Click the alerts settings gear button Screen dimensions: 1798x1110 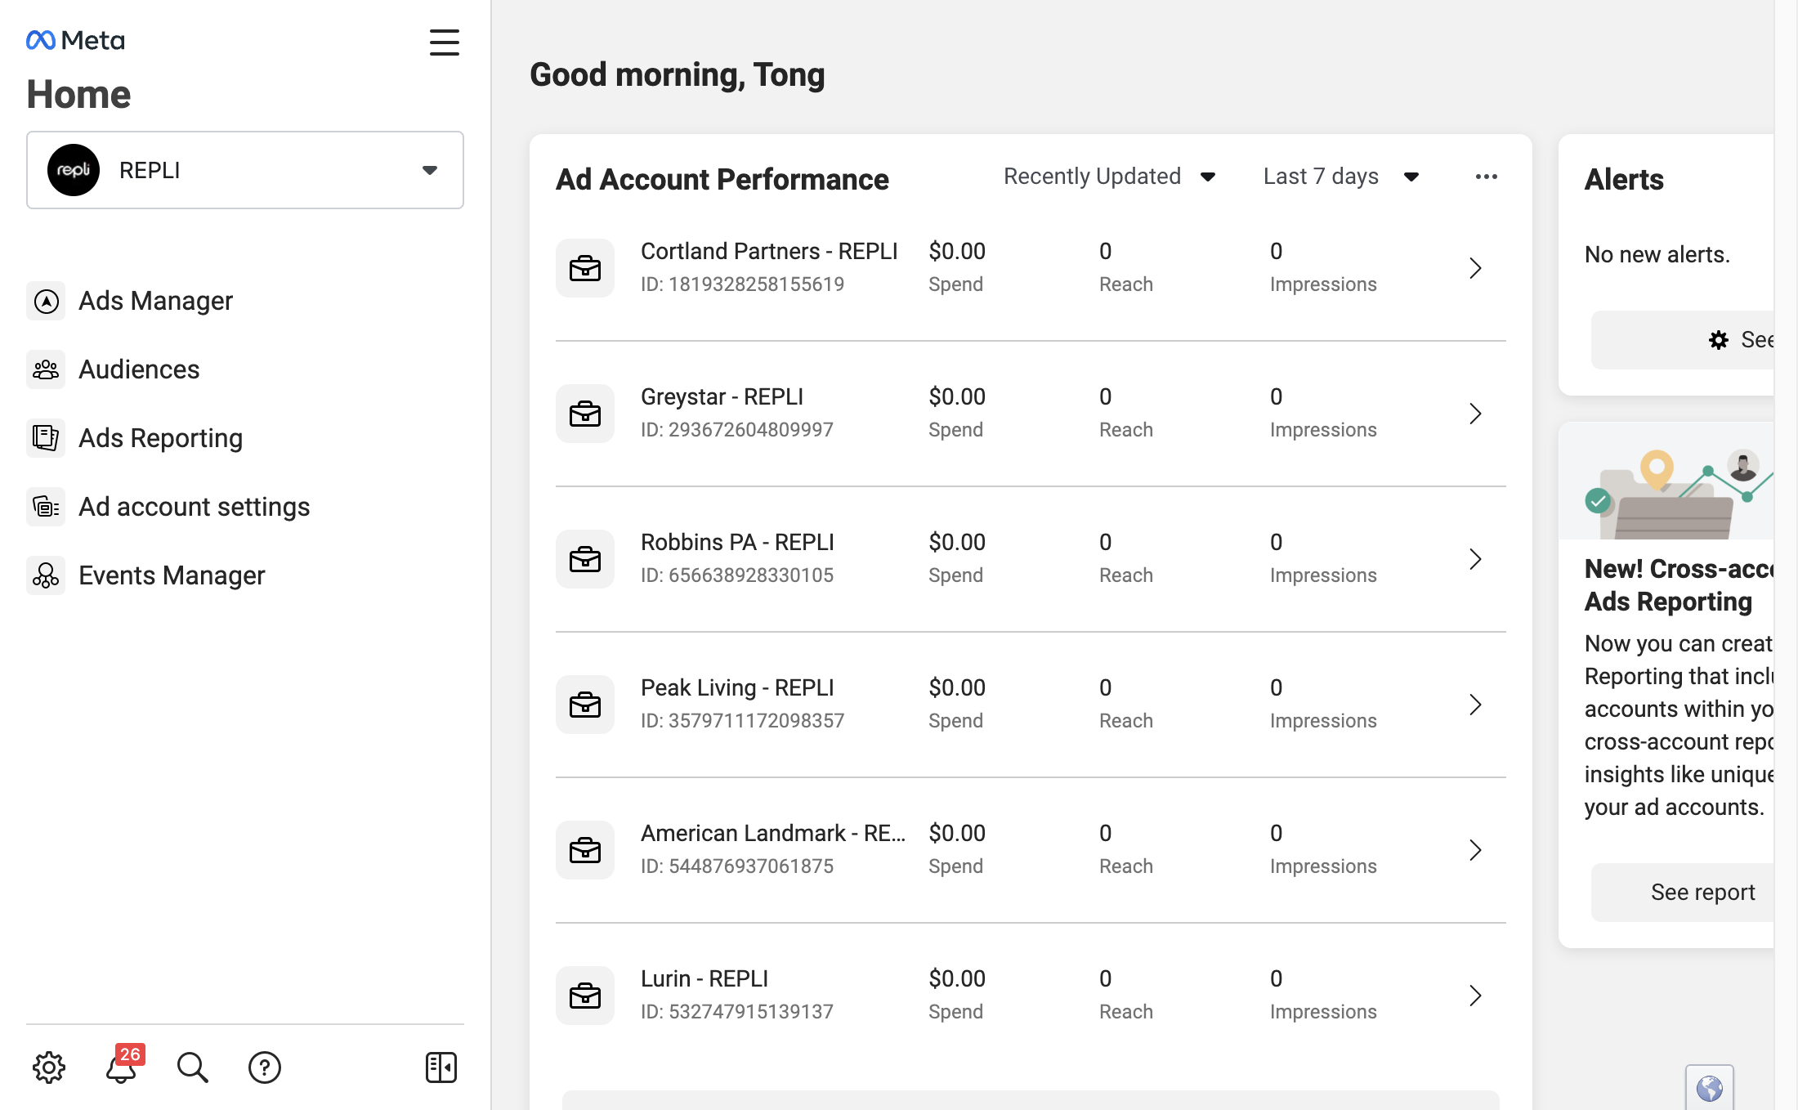(x=1684, y=340)
